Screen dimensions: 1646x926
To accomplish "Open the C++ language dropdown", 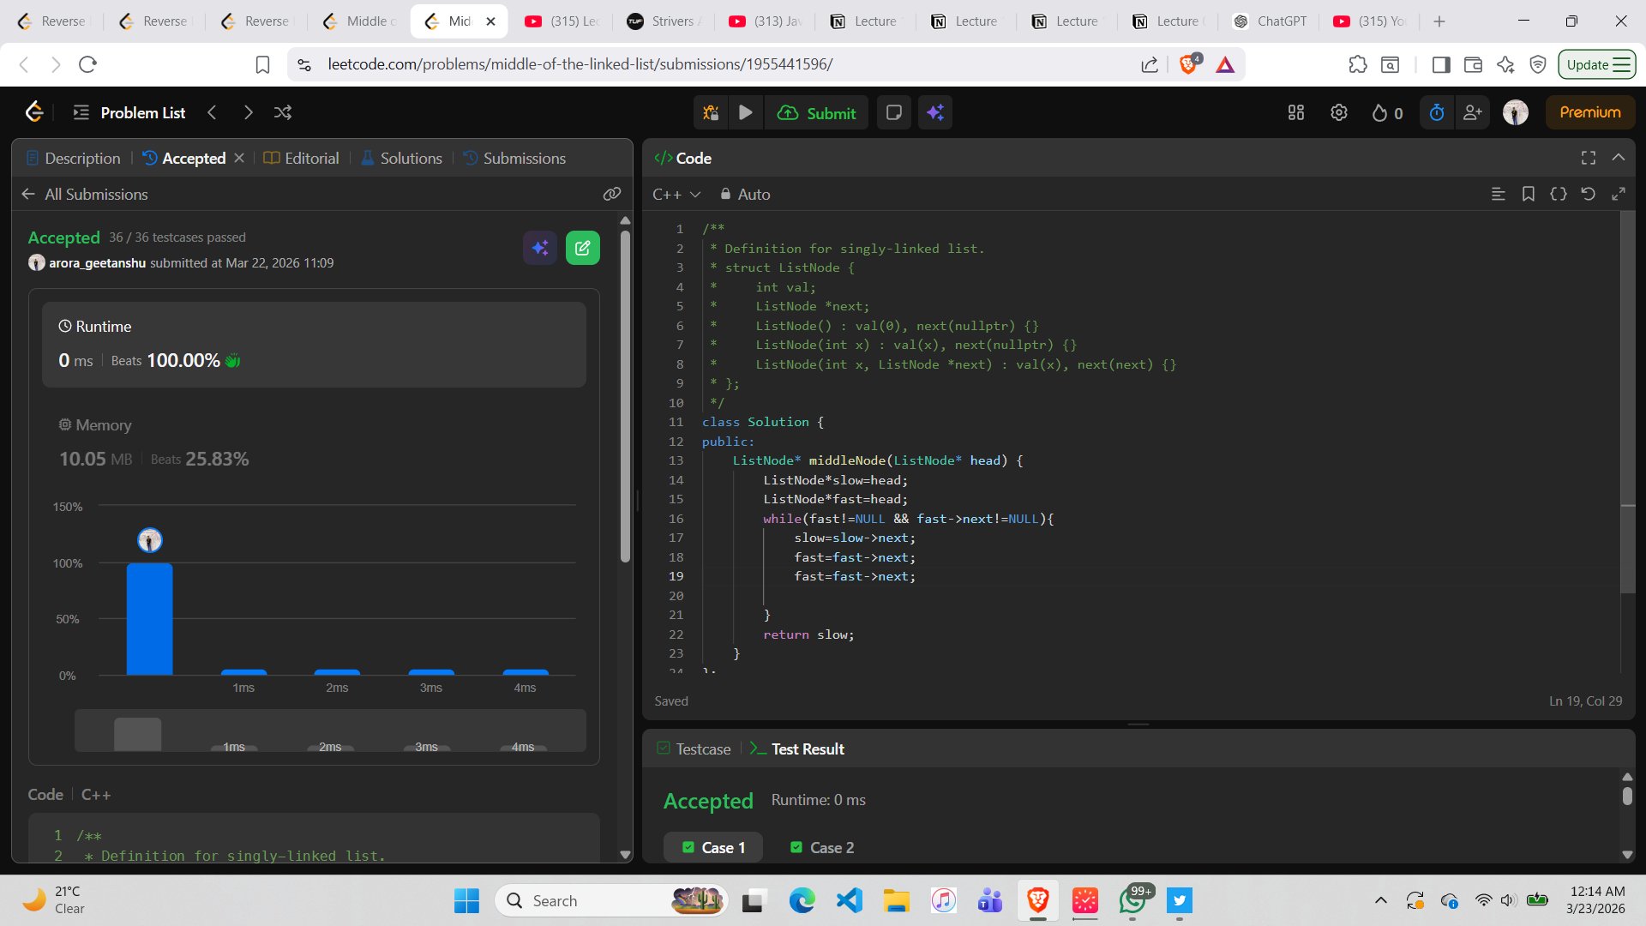I will click(x=676, y=195).
